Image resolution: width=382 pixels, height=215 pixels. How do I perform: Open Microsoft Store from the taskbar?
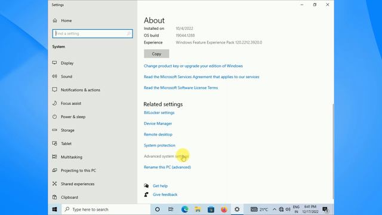(211, 210)
